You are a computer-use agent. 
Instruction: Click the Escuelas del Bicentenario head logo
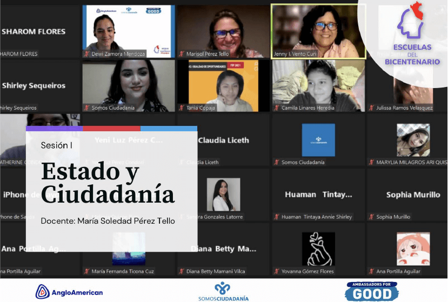pos(411,21)
